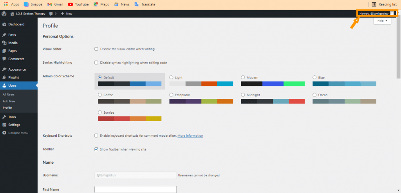
Task: Click the Comments icon in sidebar
Action: click(x=4, y=59)
